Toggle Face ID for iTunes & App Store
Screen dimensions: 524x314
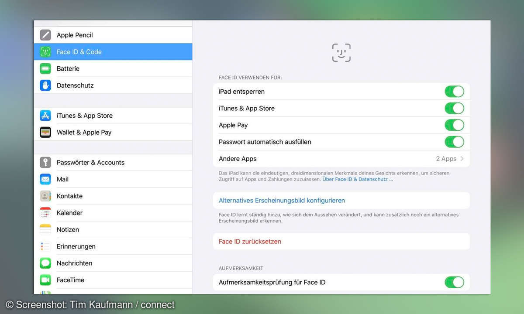coord(454,108)
